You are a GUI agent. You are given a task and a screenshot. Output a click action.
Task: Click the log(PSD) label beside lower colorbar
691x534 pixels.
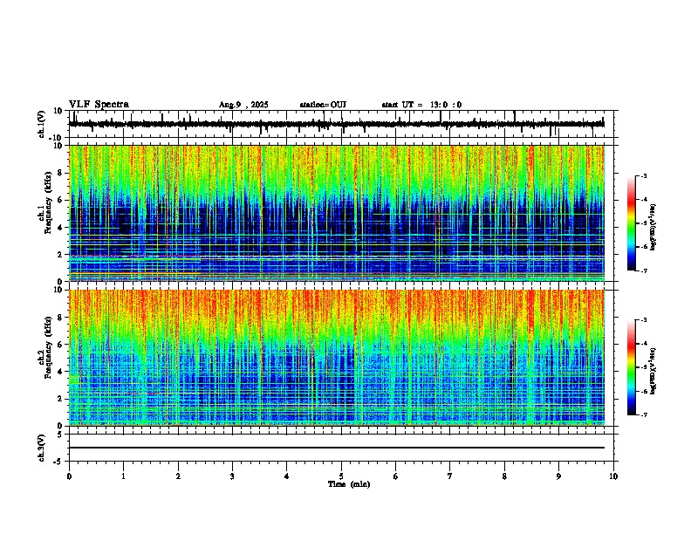[653, 371]
